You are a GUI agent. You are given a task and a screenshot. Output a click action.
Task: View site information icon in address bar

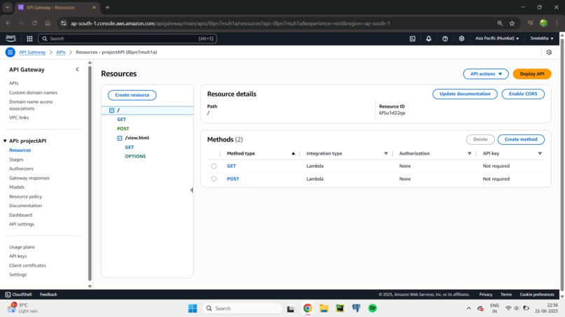click(63, 23)
